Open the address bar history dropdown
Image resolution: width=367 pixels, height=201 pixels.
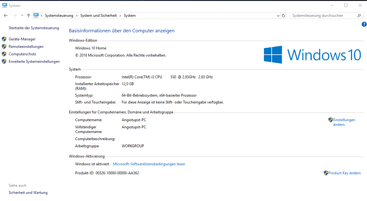click(x=278, y=16)
